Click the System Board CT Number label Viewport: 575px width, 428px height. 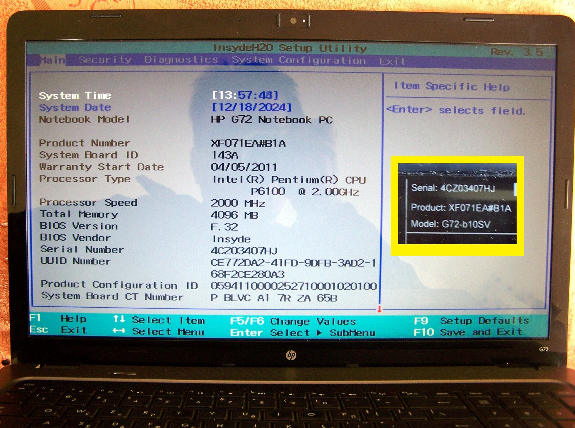coord(112,296)
